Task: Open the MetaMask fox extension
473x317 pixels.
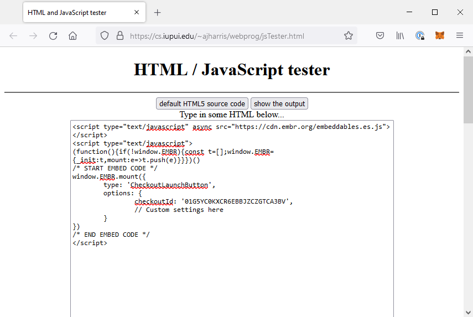Action: pos(439,35)
